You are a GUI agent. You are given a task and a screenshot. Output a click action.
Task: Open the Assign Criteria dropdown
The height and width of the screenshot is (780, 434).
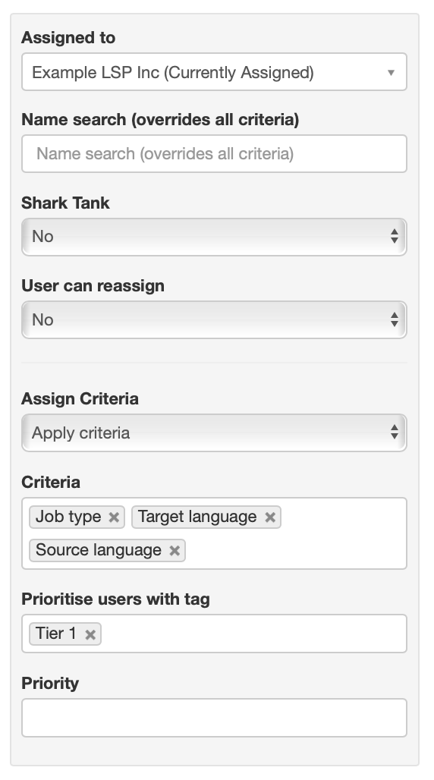pos(214,432)
